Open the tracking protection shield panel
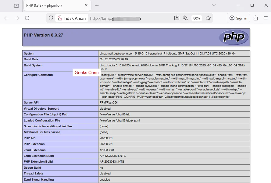 click(51, 18)
